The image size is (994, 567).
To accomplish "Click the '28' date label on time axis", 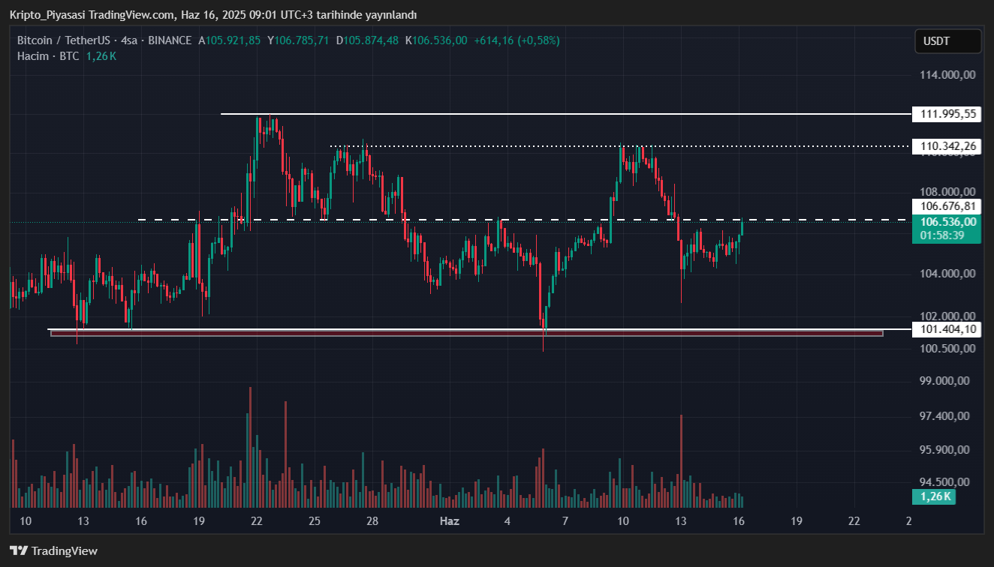I will click(x=372, y=521).
